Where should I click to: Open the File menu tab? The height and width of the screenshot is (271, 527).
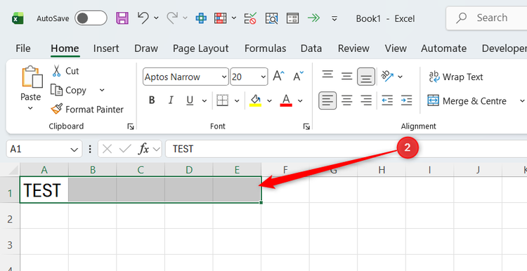pos(23,48)
